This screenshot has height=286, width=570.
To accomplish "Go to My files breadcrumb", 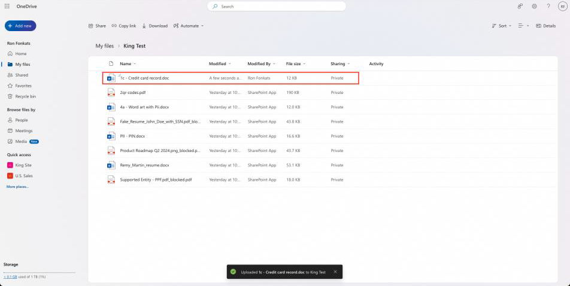I will [104, 46].
